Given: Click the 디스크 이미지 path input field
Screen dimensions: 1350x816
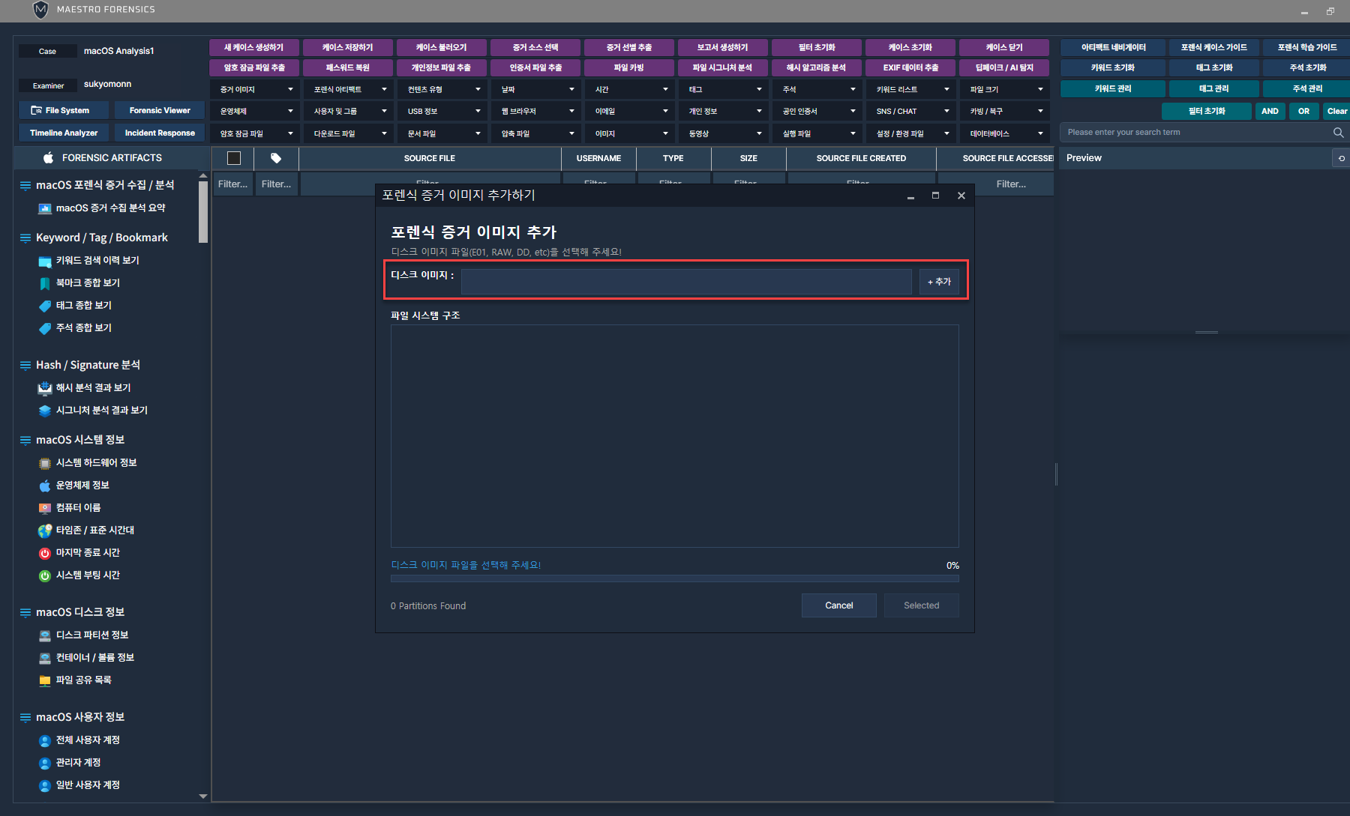Looking at the screenshot, I should [685, 282].
